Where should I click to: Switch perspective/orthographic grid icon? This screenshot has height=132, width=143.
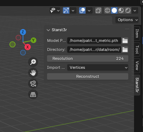tap(33, 94)
